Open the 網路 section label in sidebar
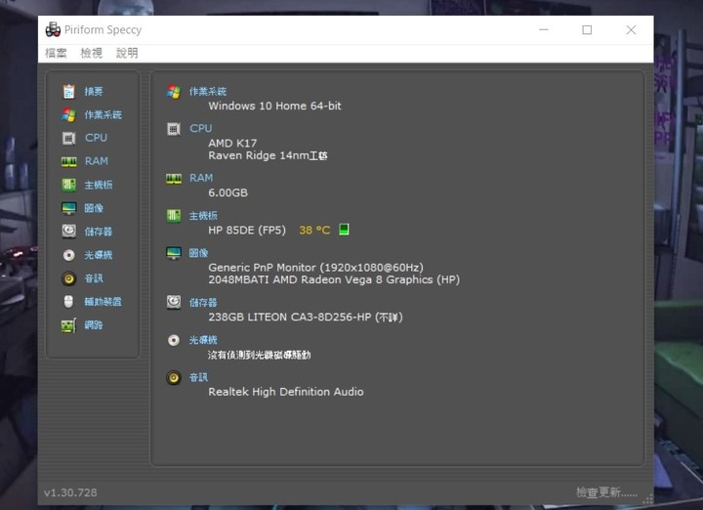The height and width of the screenshot is (510, 703). [x=94, y=325]
